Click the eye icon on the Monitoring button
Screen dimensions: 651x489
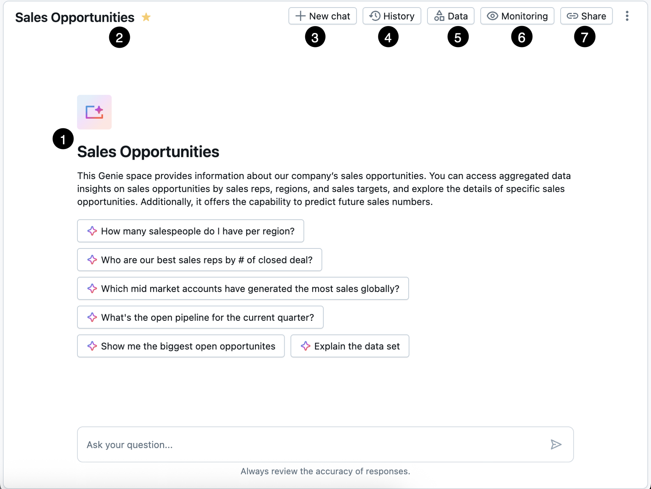[x=492, y=16]
